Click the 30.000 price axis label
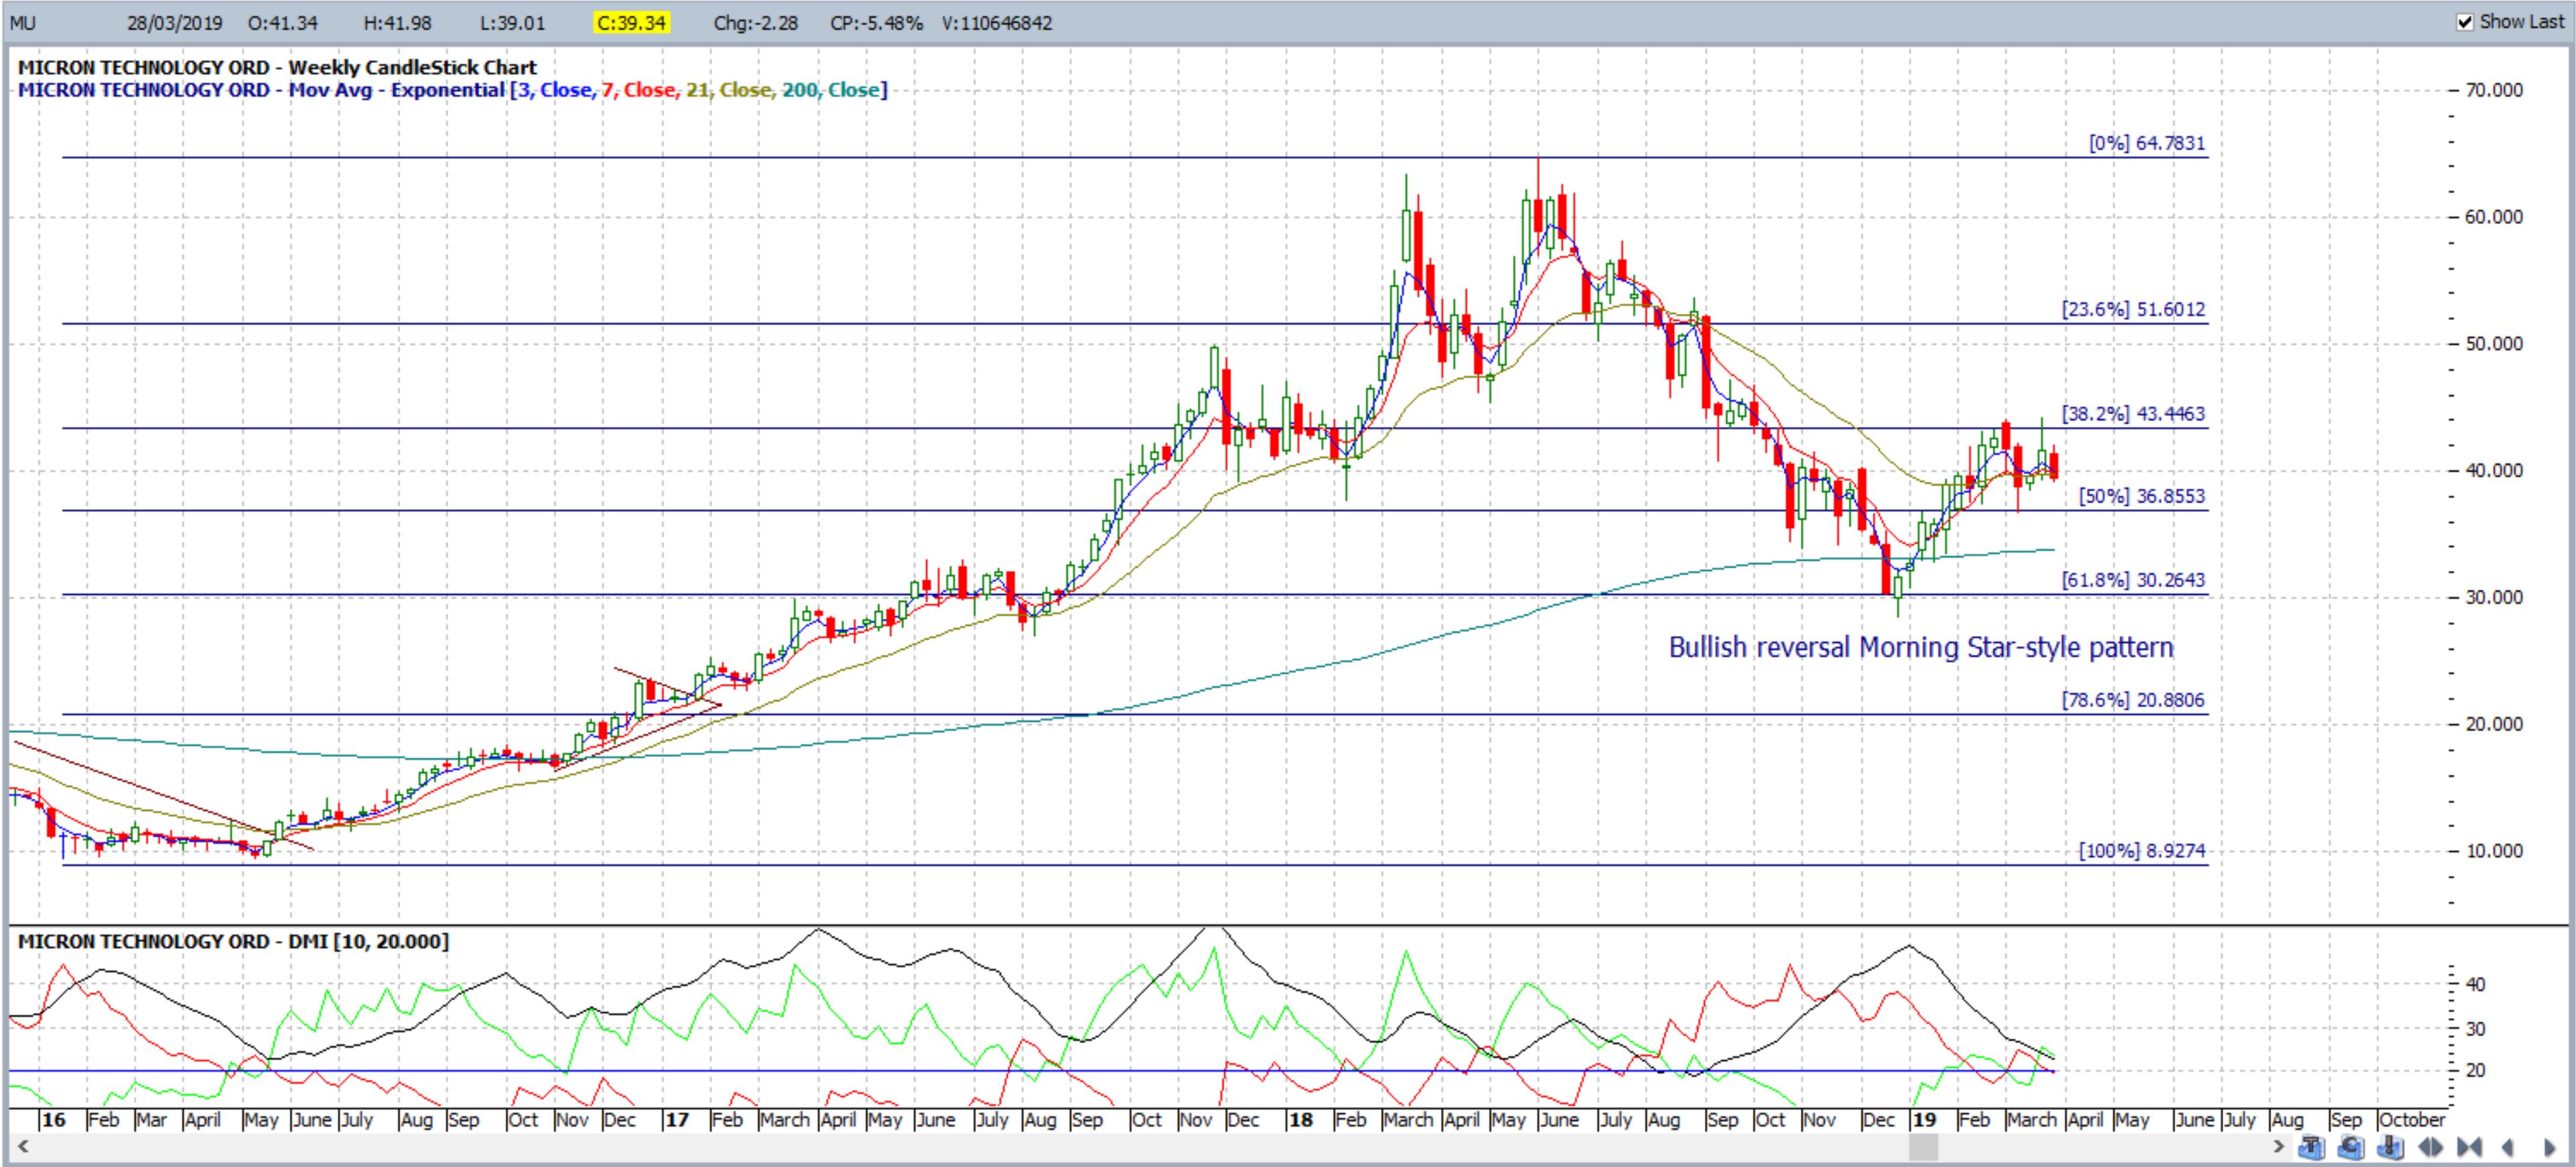This screenshot has height=1167, width=2576. click(2494, 598)
